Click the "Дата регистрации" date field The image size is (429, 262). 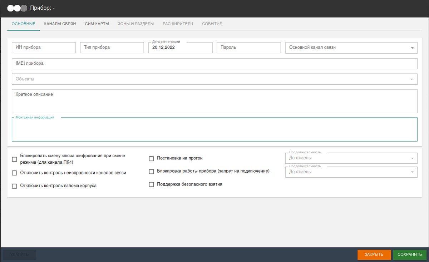(x=180, y=48)
